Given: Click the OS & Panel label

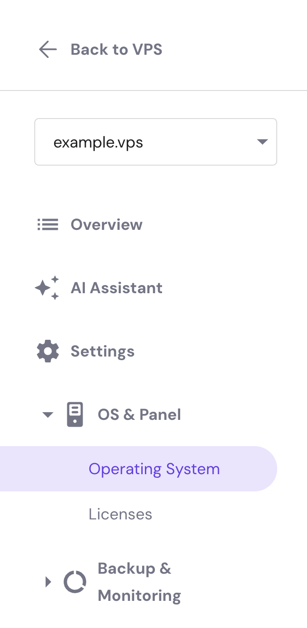Looking at the screenshot, I should tap(139, 414).
